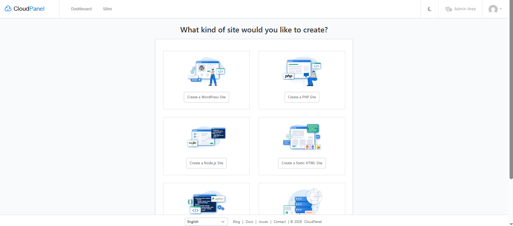
Task: Toggle dark mode moon icon
Action: pyautogui.click(x=430, y=9)
